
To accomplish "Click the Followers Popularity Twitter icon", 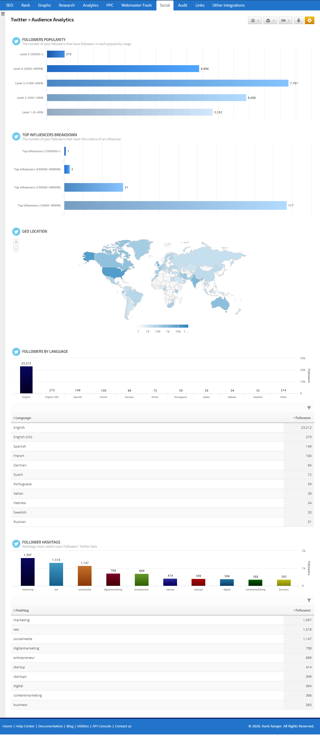I will [16, 41].
